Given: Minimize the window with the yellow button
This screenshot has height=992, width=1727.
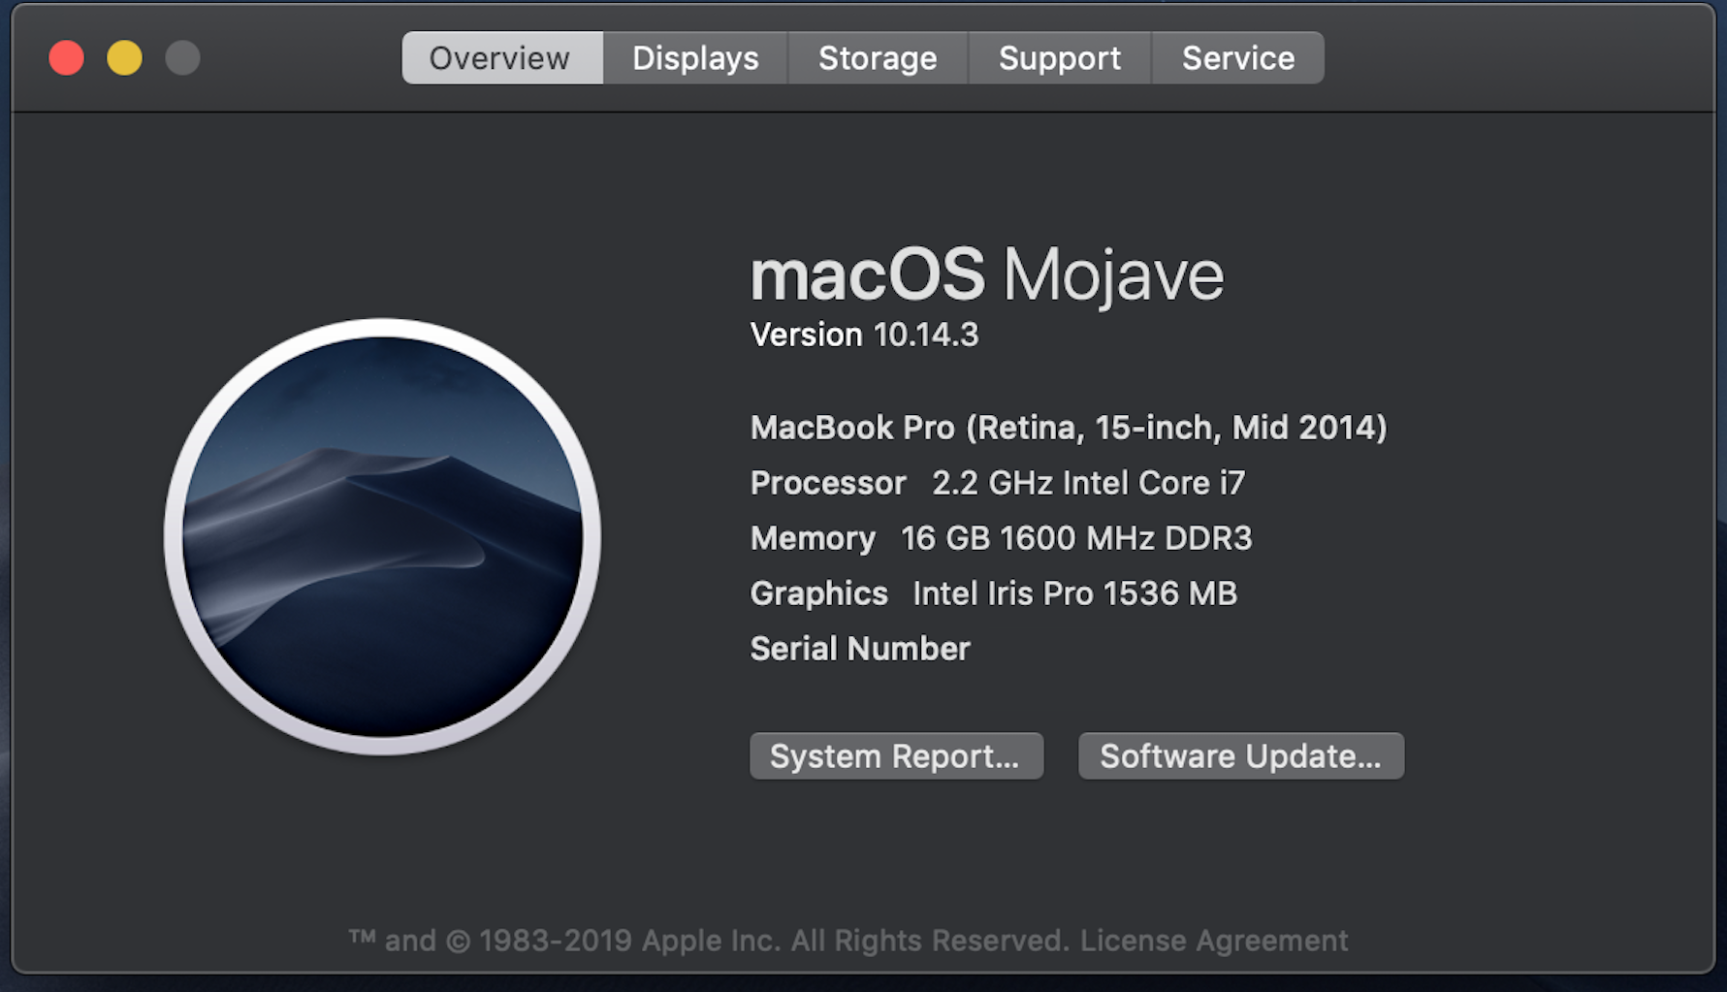Looking at the screenshot, I should [125, 58].
